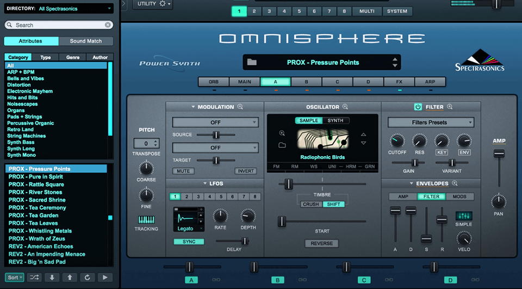
Task: Collapse the Modulation section triangle
Action: click(x=192, y=107)
